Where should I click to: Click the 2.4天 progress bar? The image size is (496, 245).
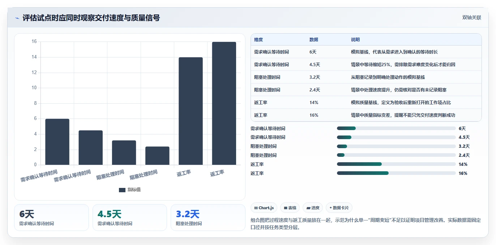pos(396,155)
